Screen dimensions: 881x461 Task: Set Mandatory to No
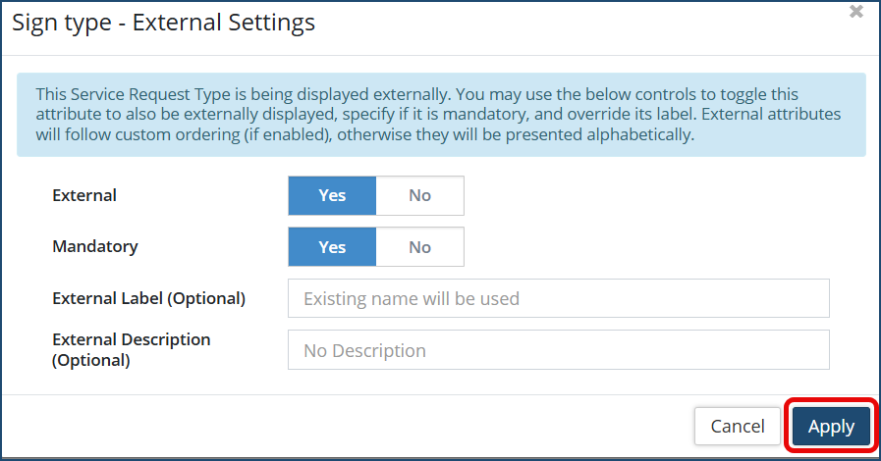point(419,247)
